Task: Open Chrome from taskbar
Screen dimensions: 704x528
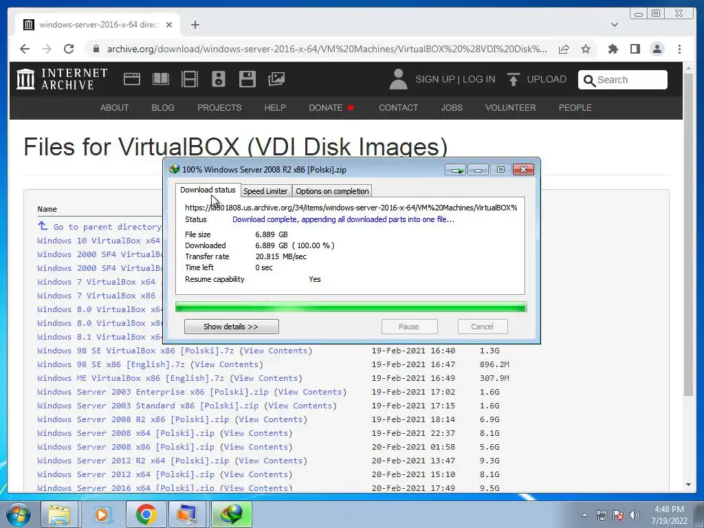Action: tap(146, 514)
